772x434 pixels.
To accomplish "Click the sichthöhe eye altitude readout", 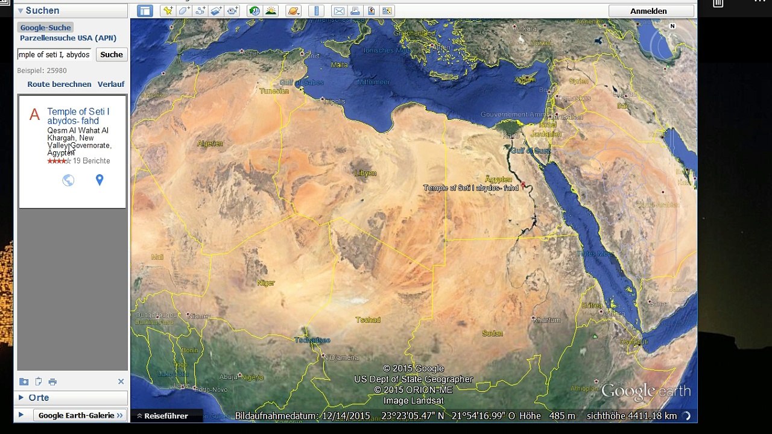I will coord(631,416).
